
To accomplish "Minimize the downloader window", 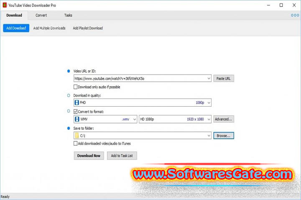I will 268,5.
